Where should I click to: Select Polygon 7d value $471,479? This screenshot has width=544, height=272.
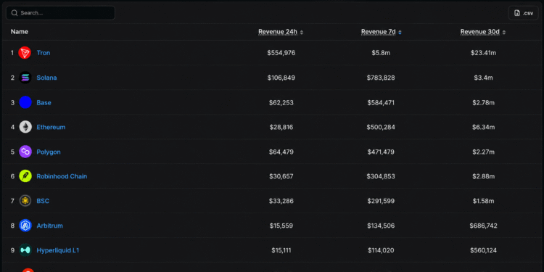click(381, 152)
